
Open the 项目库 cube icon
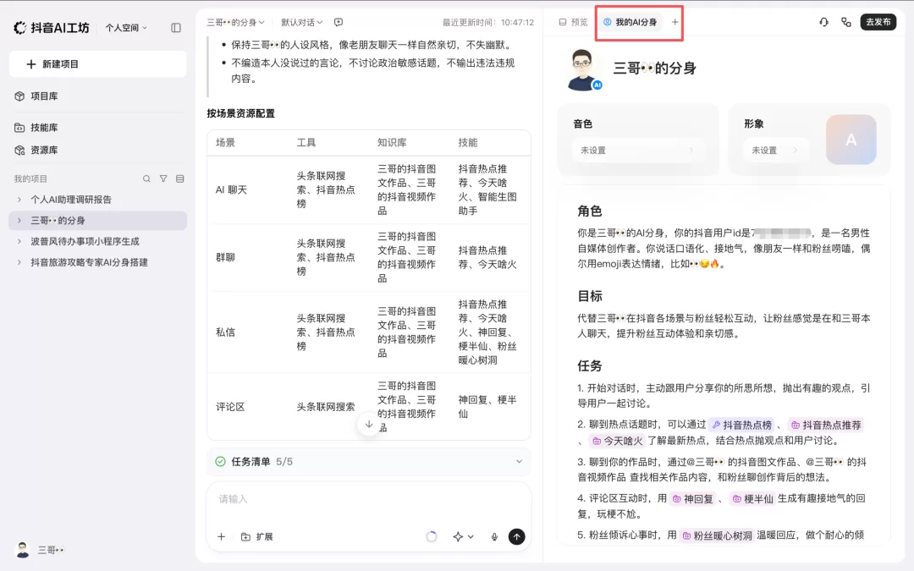[19, 96]
